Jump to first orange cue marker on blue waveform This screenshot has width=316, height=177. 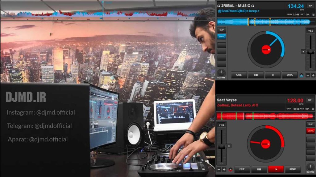(x=248, y=22)
